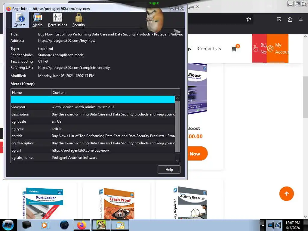This screenshot has width=308, height=231.
Task: Switch to Firefox in the taskbar
Action: pos(82,225)
